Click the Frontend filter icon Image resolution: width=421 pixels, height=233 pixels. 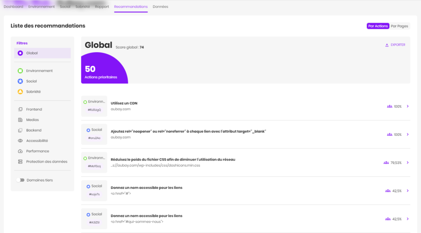pyautogui.click(x=20, y=110)
